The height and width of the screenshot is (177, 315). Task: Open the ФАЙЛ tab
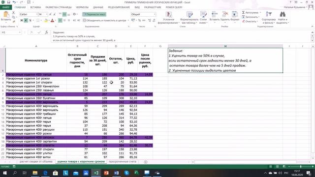[x=6, y=7]
